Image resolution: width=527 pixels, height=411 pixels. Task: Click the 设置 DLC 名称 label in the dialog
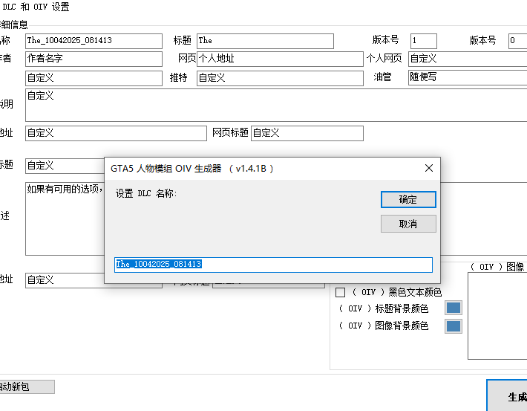[146, 193]
